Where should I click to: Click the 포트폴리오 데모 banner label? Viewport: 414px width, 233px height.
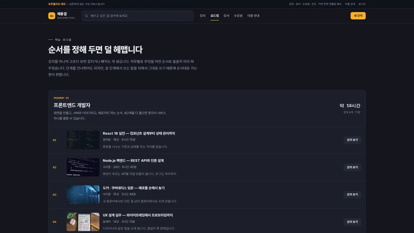click(x=57, y=4)
